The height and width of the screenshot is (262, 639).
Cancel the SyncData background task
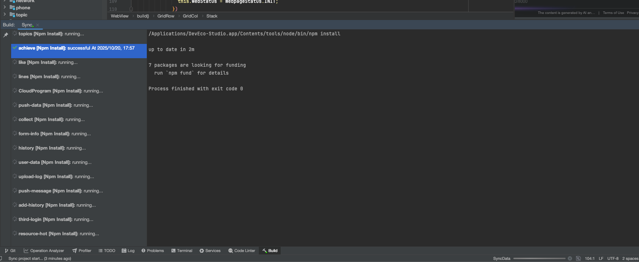click(x=570, y=258)
